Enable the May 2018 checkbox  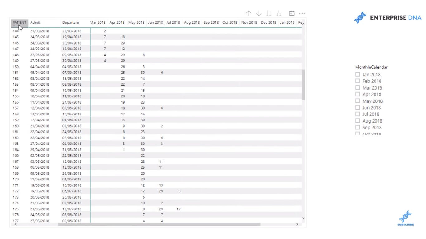tap(357, 101)
